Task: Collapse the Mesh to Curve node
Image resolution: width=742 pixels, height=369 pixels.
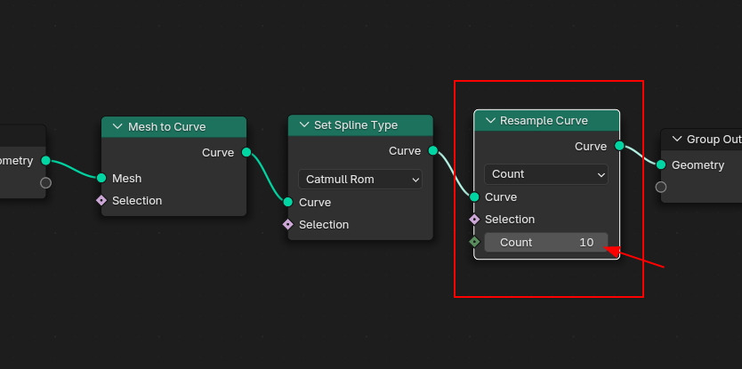Action: [117, 127]
